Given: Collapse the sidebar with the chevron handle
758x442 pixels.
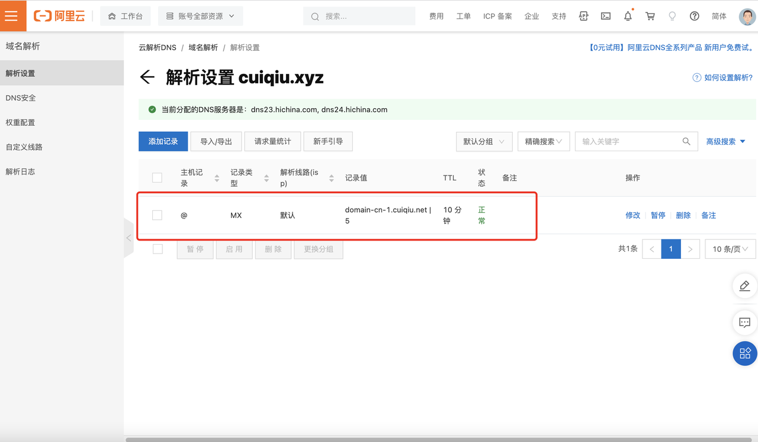Looking at the screenshot, I should [129, 238].
